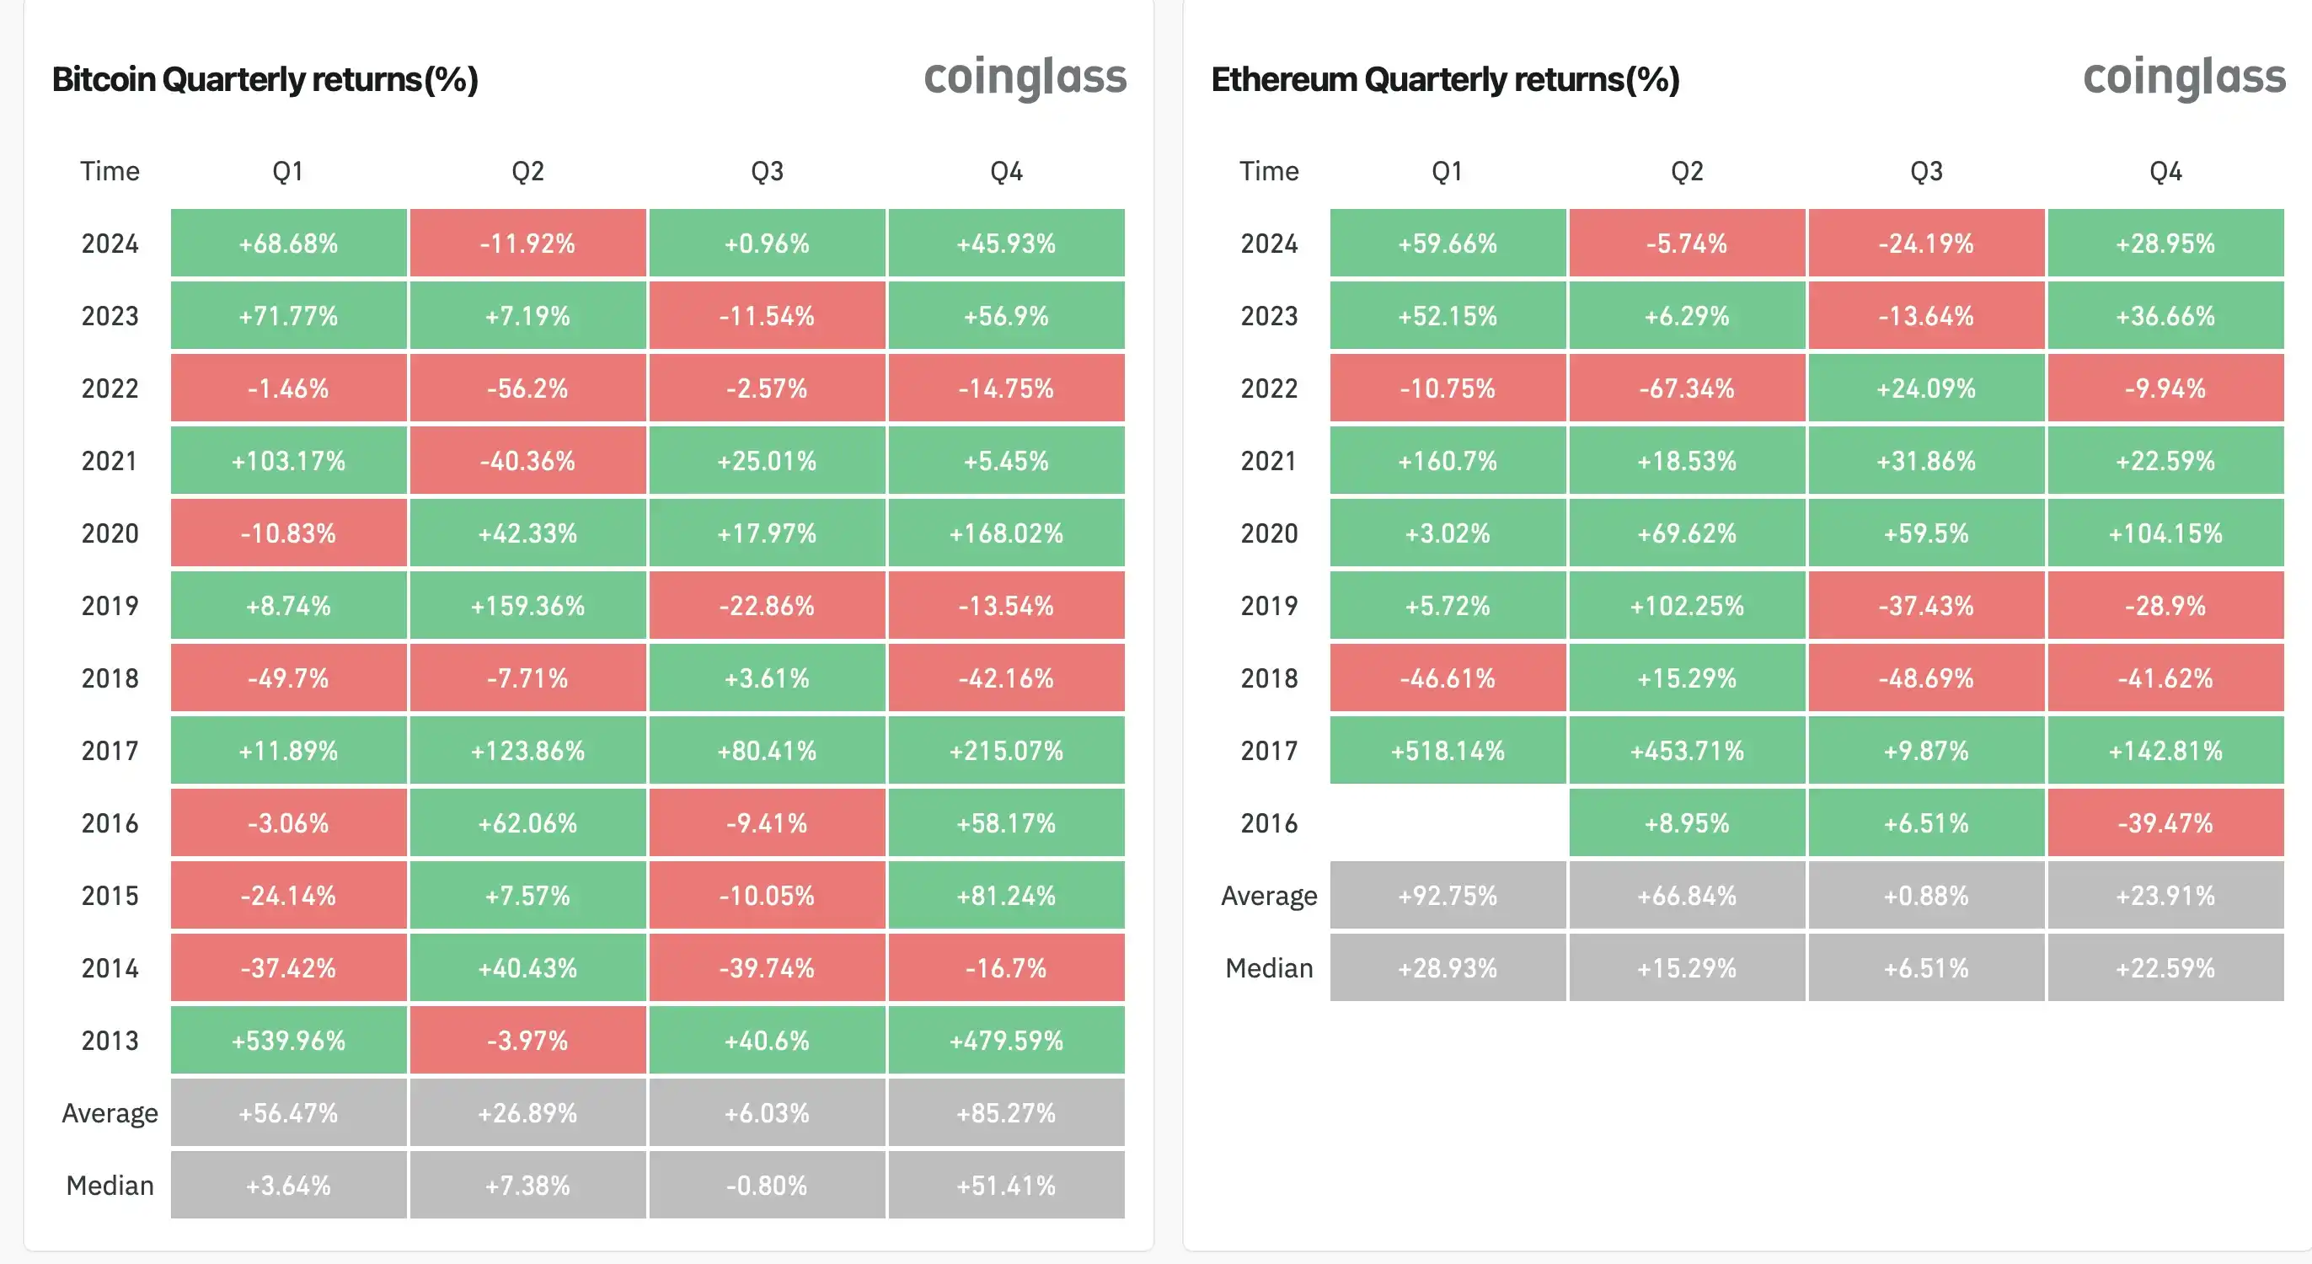Select the Q1 column header in Bitcoin table
The image size is (2312, 1264).
click(x=288, y=171)
